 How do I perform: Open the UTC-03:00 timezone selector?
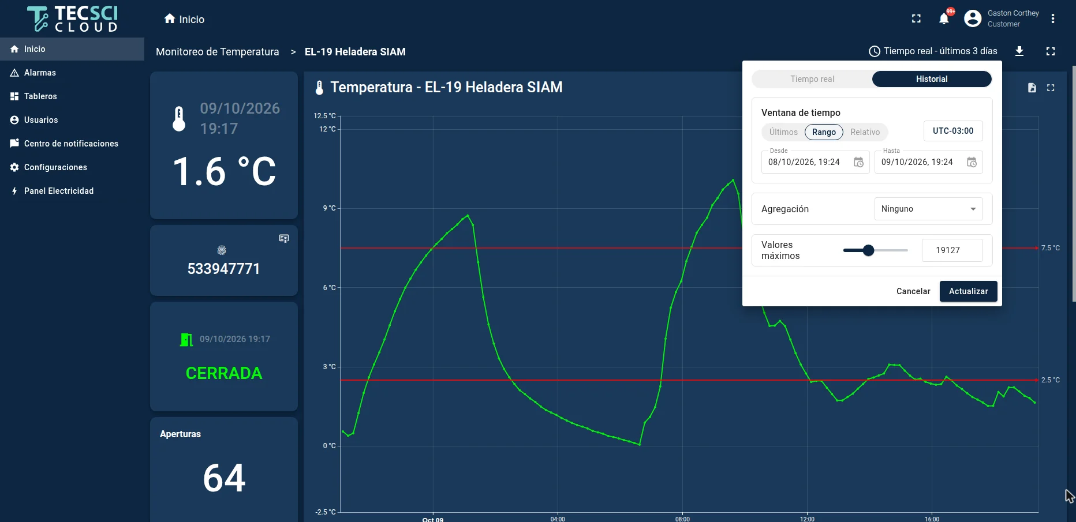(953, 131)
